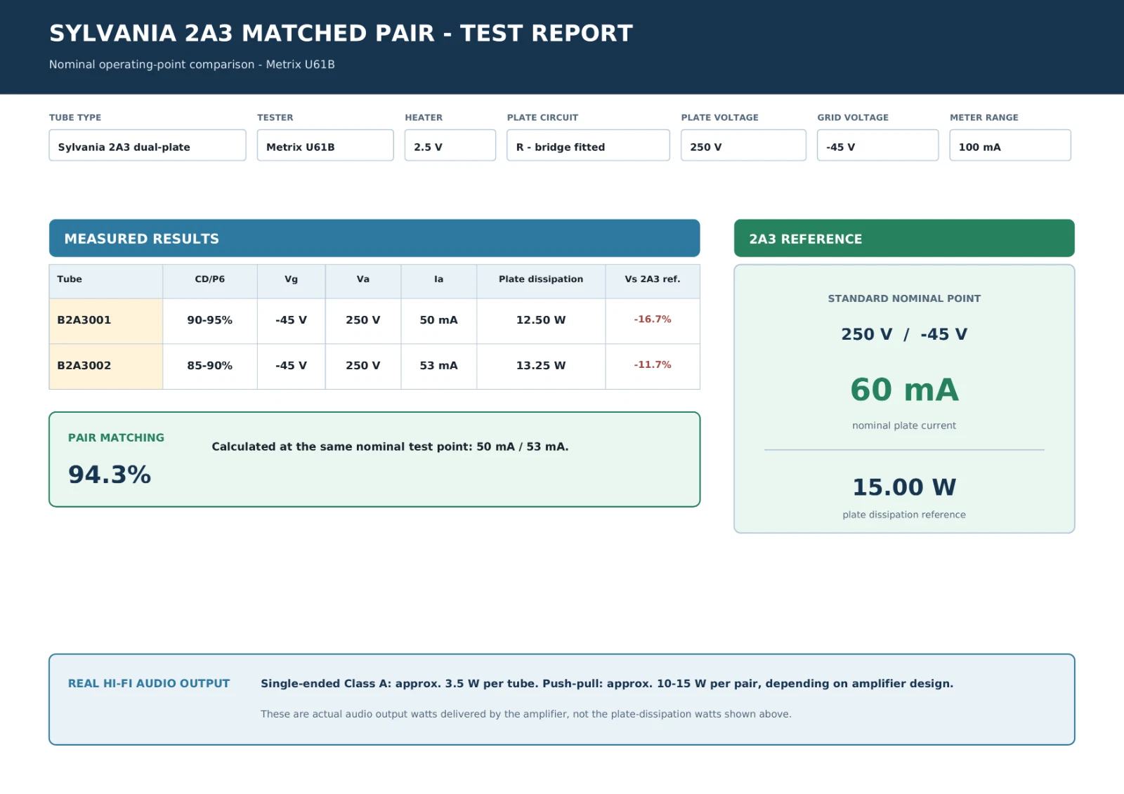Click the subtitle 'Nominal operating-point comparison'
1124x794 pixels.
(192, 65)
